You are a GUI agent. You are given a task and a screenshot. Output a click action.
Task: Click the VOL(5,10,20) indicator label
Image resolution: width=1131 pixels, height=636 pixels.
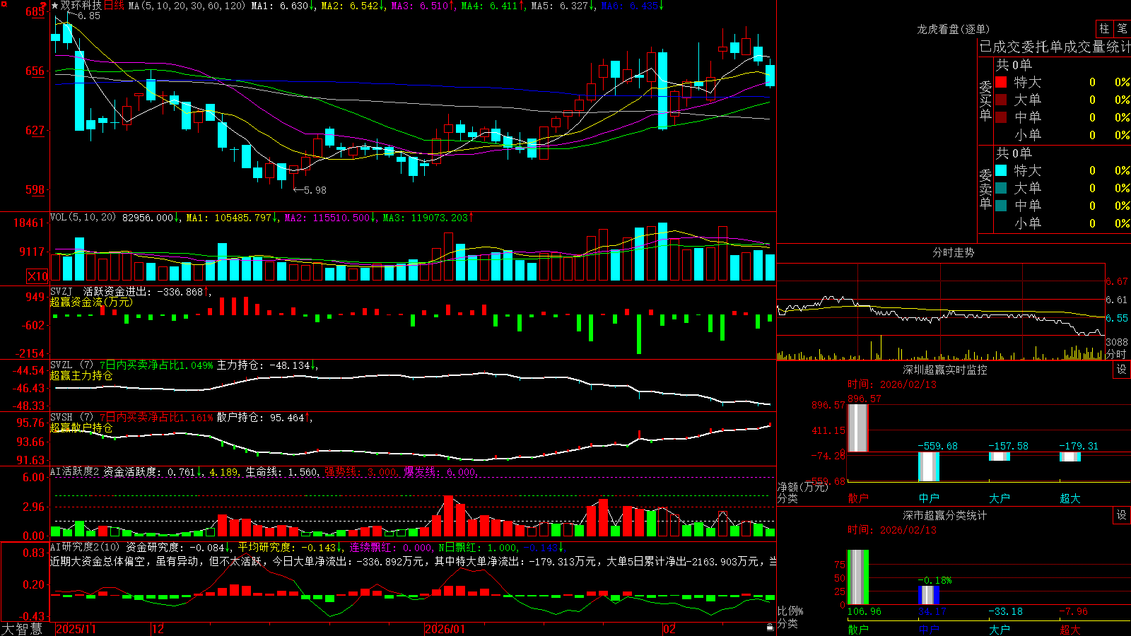pos(83,218)
